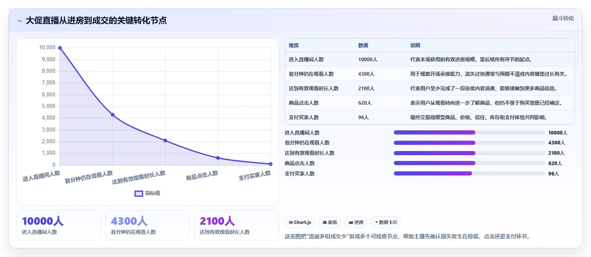
Task: Click x-axis label 支付买家人数
Action: (x=255, y=176)
